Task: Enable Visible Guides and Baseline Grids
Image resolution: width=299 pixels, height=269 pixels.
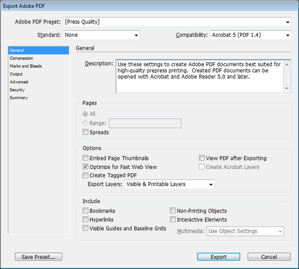Action: coord(85,228)
